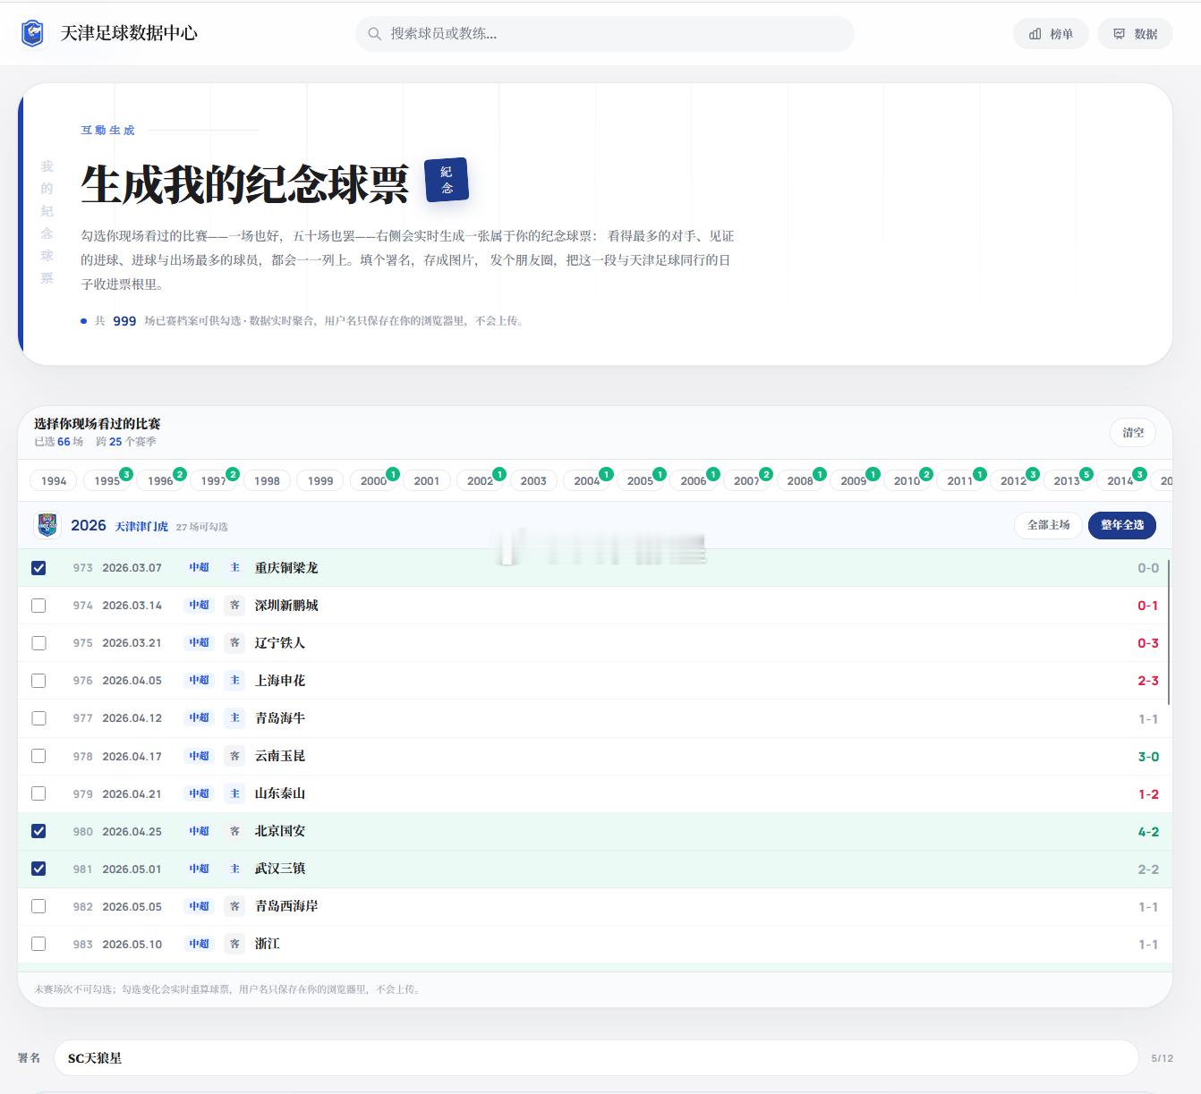1201x1094 pixels.
Task: Switch to the 2003 season tab
Action: click(533, 480)
